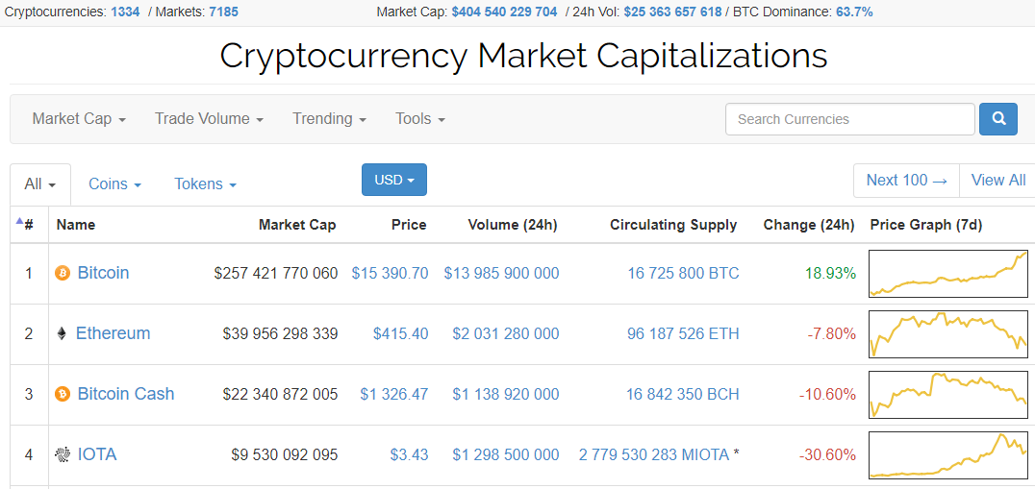Expand the Market Cap dropdown menu
Screen dimensions: 1035x489
pyautogui.click(x=79, y=119)
